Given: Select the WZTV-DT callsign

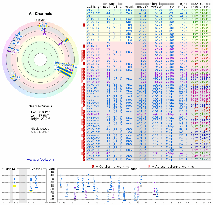Looking at the screenshot, I should tap(93, 19).
